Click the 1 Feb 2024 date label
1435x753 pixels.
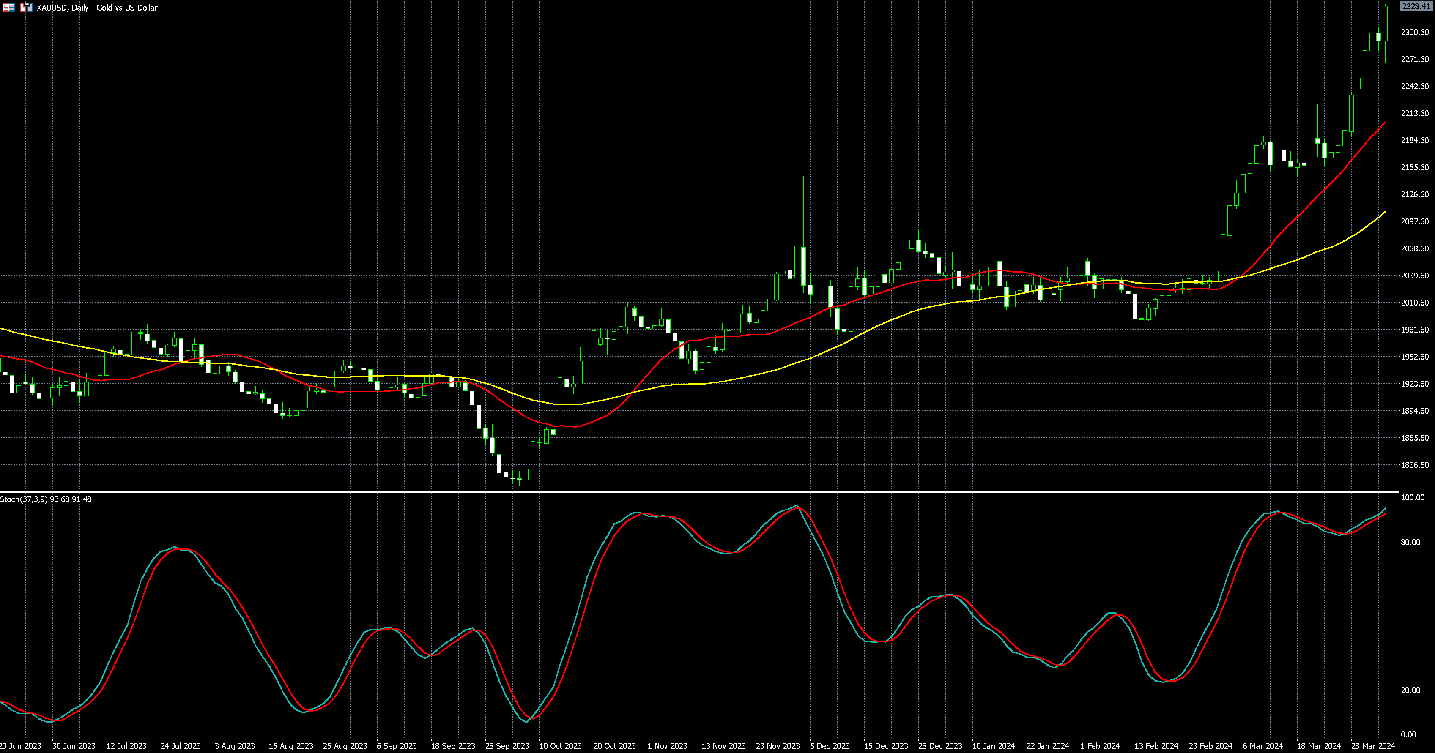click(x=1100, y=746)
